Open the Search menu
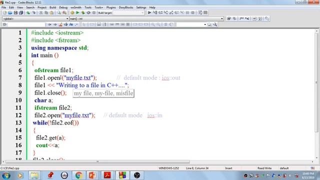Viewport: 320px width, 180px height. (30, 7)
